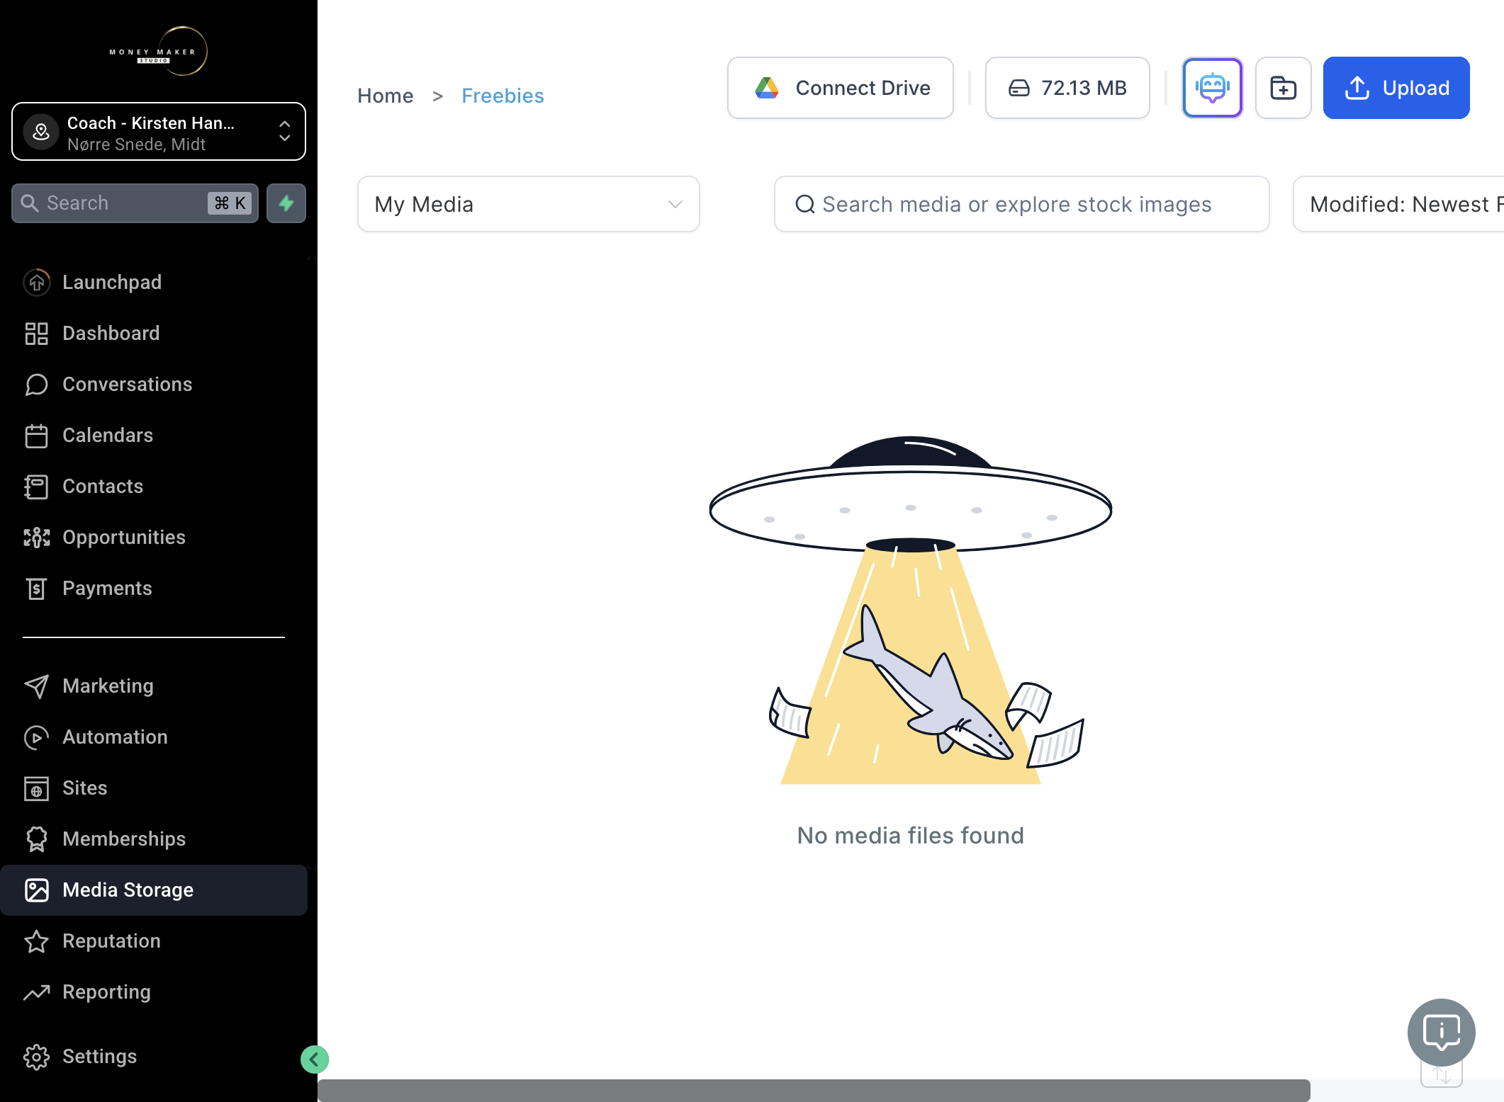The height and width of the screenshot is (1102, 1504).
Task: Open Marketing section
Action: (154, 686)
